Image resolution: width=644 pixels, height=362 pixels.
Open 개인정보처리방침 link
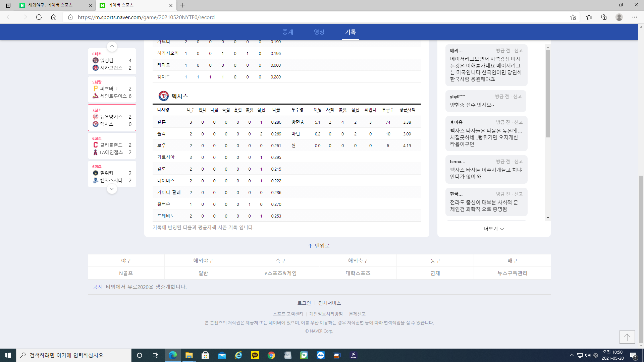click(326, 314)
